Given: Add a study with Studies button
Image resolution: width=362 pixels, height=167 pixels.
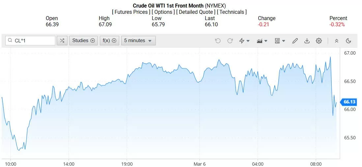Looking at the screenshot, I should pyautogui.click(x=83, y=41).
